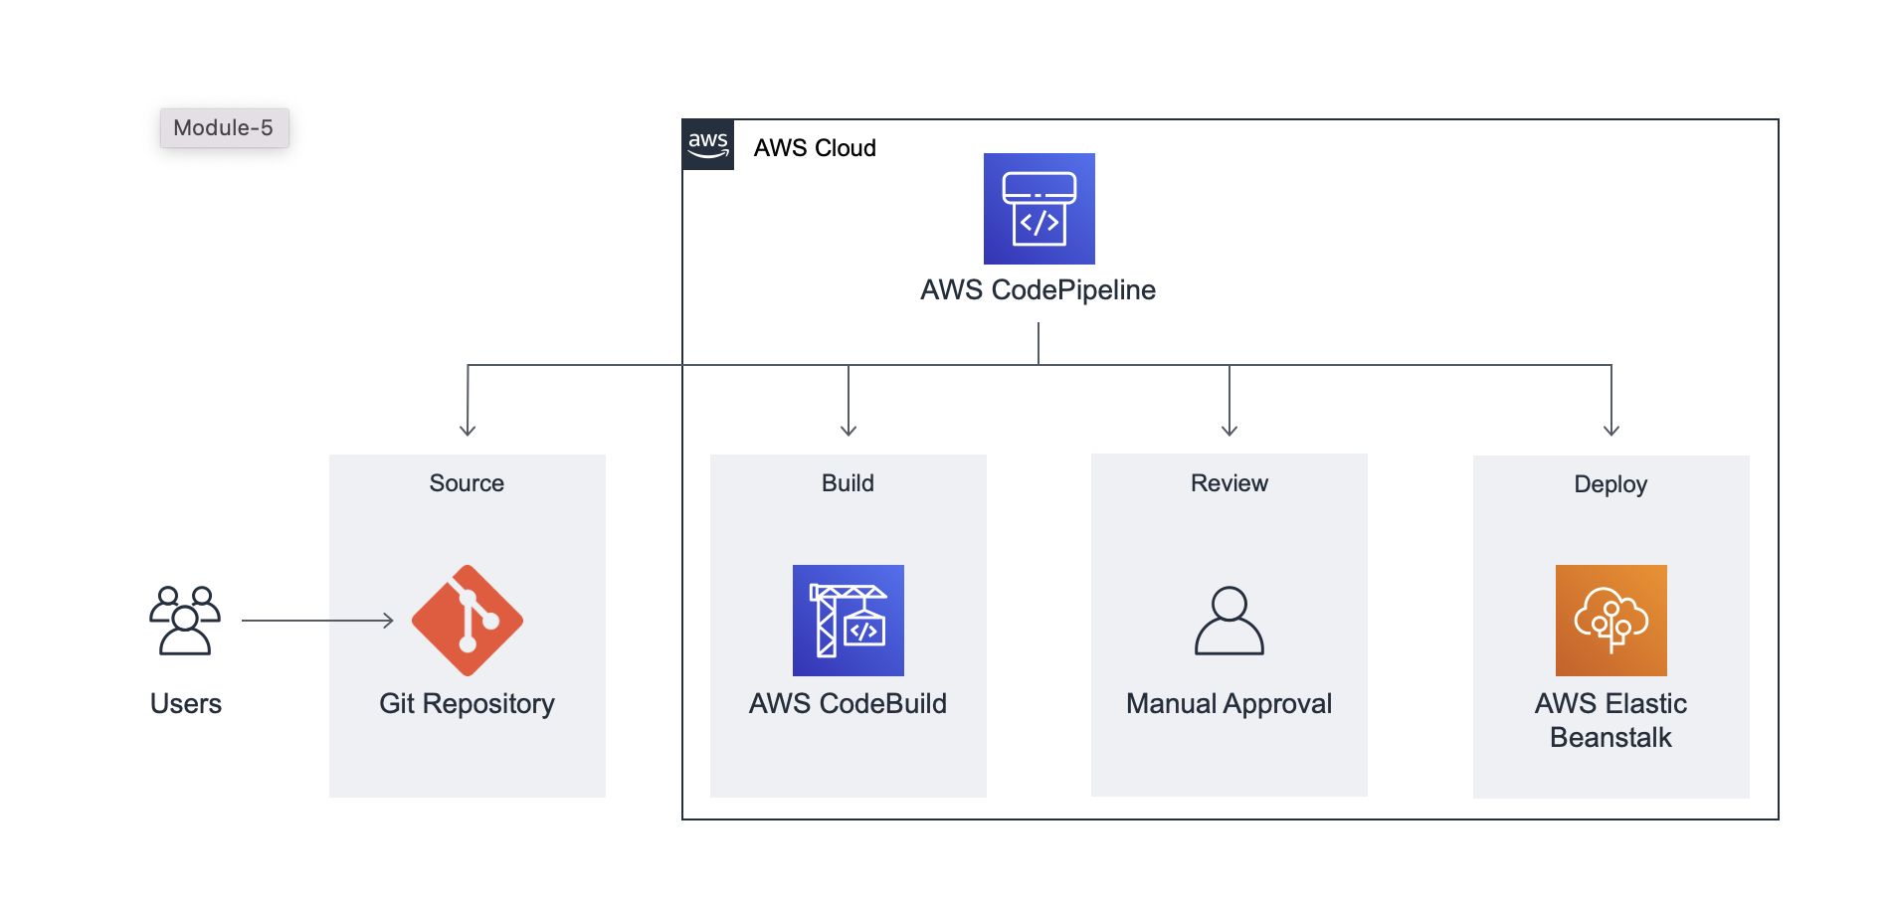The width and height of the screenshot is (1892, 909).
Task: Click the AWS CodeBuild icon
Action: (849, 621)
